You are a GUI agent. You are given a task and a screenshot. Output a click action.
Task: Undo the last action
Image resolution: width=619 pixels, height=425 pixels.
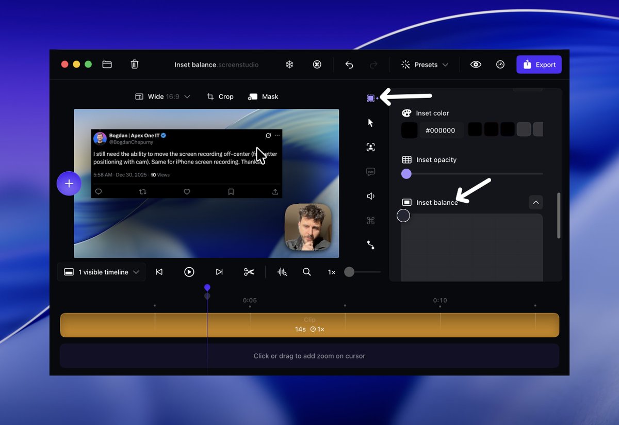pos(349,64)
